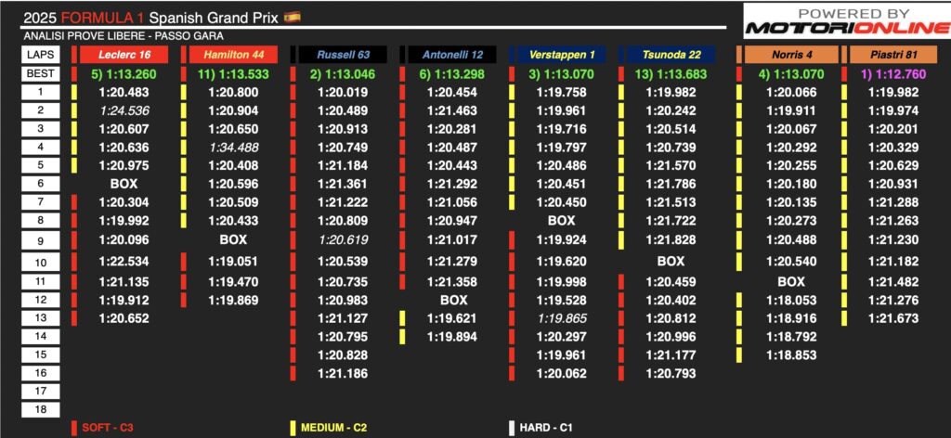This screenshot has height=438, width=951.
Task: Click BOX entry in Antonelli column
Action: click(x=453, y=300)
